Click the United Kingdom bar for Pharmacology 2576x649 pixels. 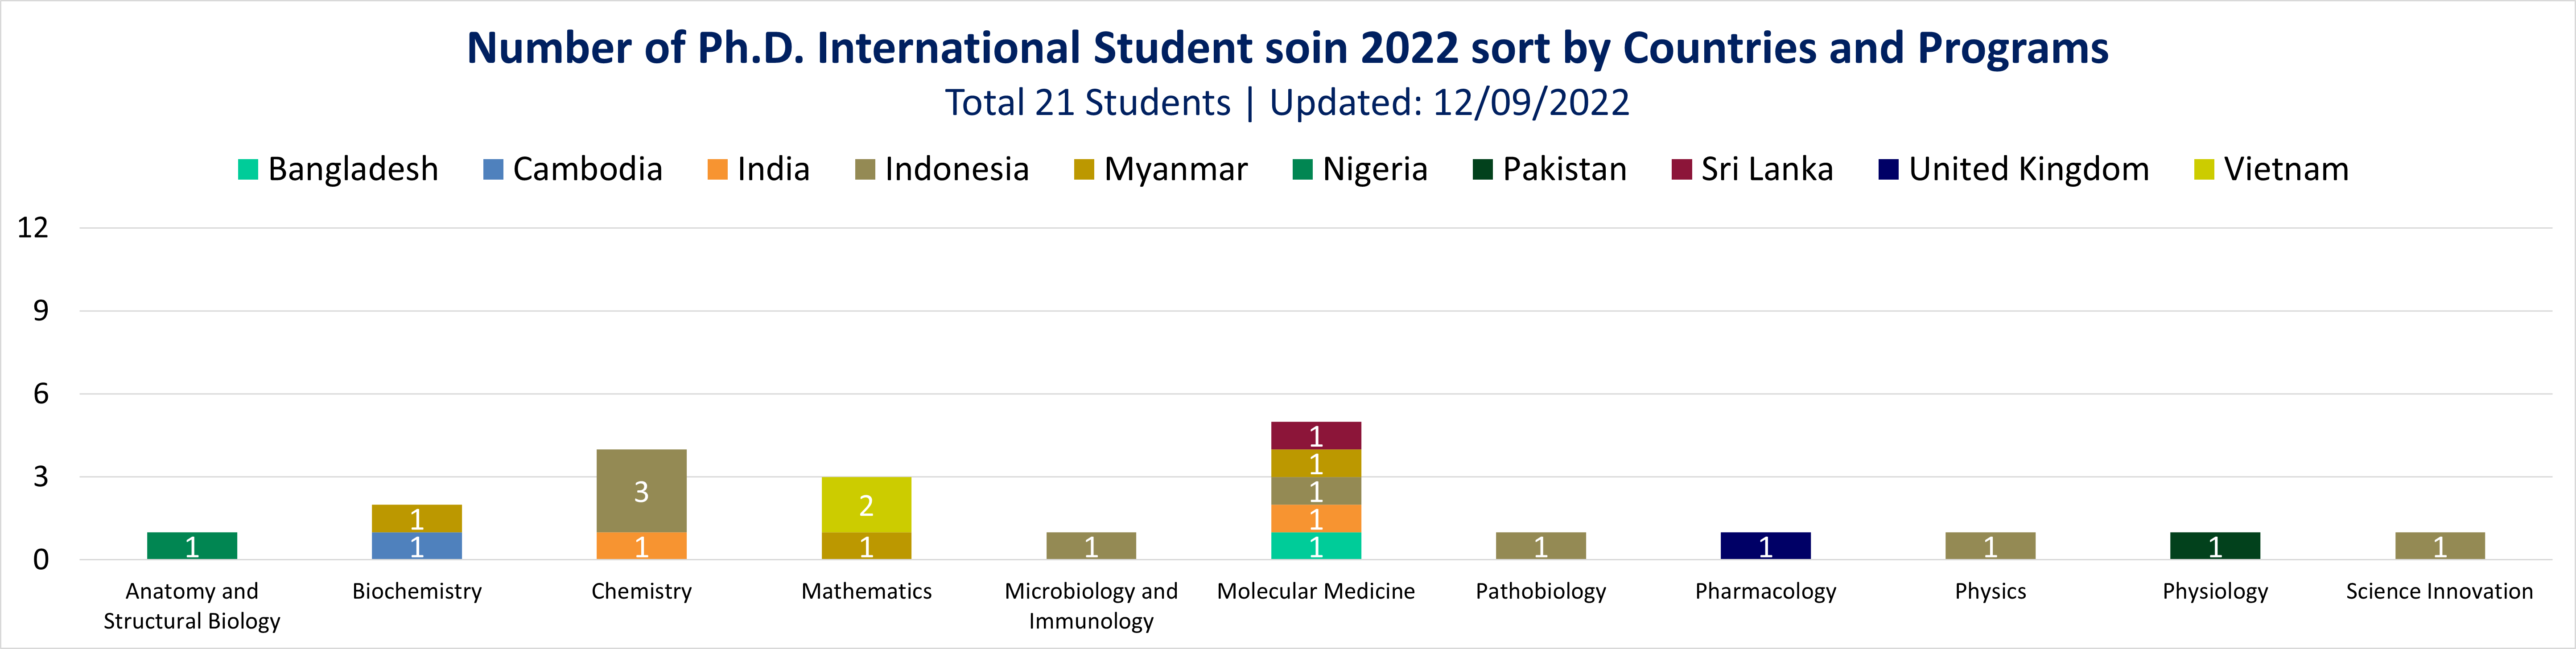[1765, 546]
